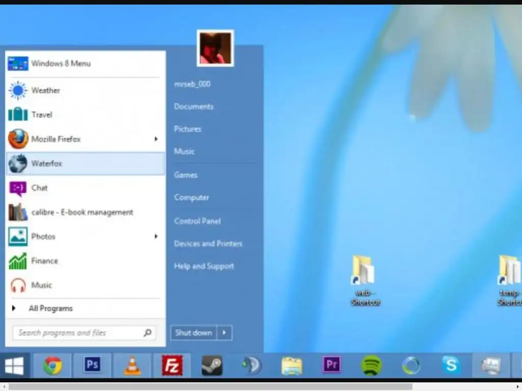
Task: Select the temp Shortcut desktop folder
Action: click(x=510, y=281)
